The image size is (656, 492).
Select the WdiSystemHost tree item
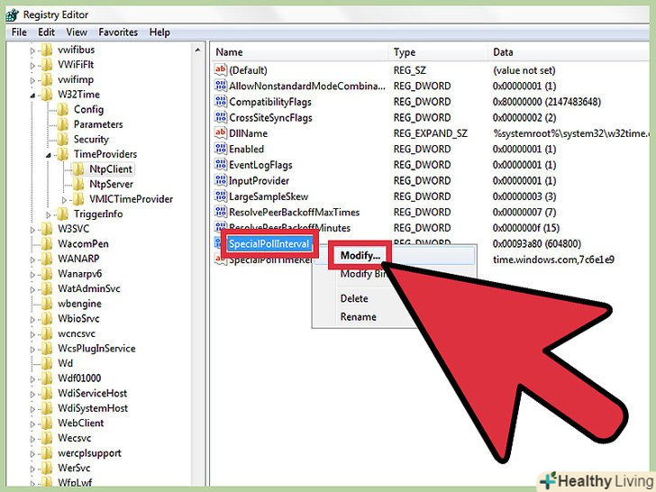[93, 408]
